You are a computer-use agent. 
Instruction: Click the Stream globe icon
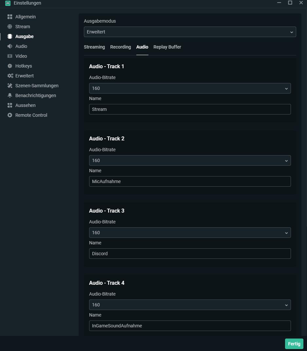[x=10, y=27]
